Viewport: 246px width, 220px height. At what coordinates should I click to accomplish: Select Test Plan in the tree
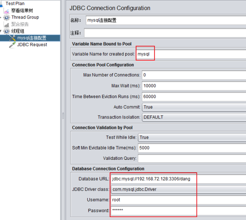(x=15, y=3)
